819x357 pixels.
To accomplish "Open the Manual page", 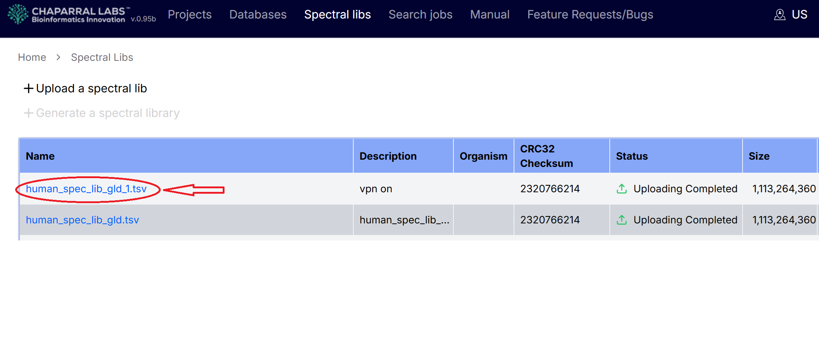I will click(x=489, y=14).
